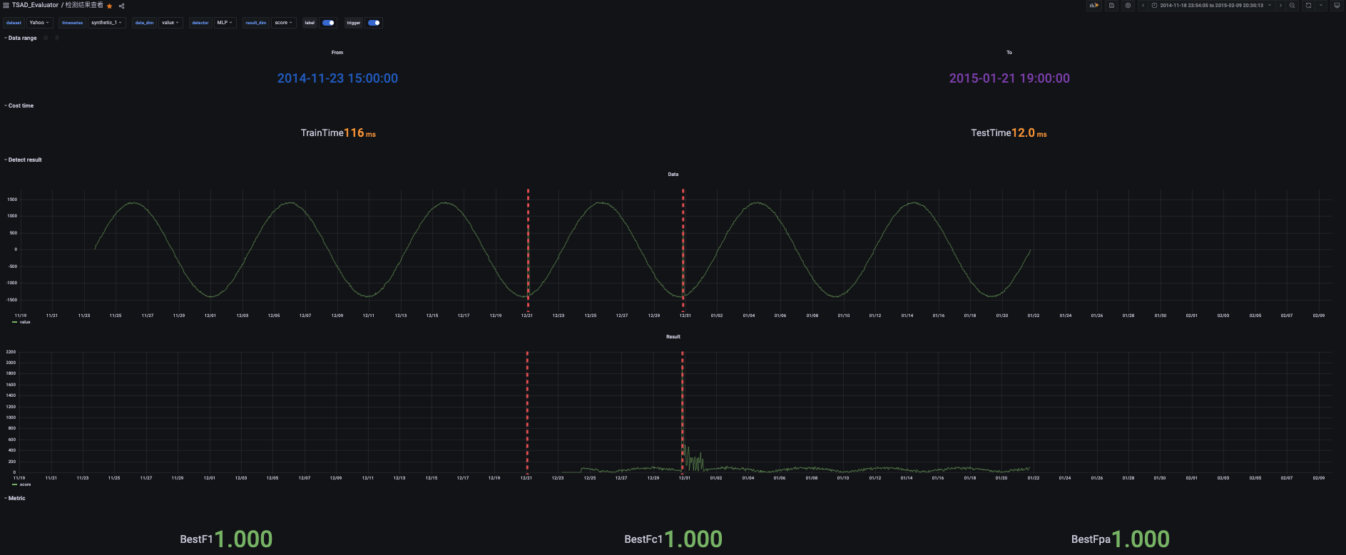Image resolution: width=1346 pixels, height=555 pixels.
Task: Open dashboard settings gear icon
Action: (x=1128, y=5)
